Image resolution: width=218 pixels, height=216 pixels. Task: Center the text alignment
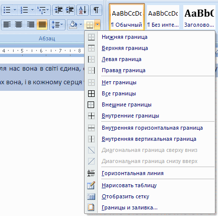19,25
